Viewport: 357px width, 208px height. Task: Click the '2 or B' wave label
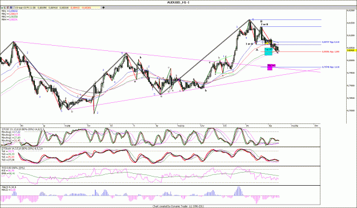(264, 24)
